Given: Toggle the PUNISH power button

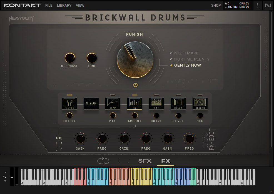Looking at the screenshot, I should click(135, 85).
